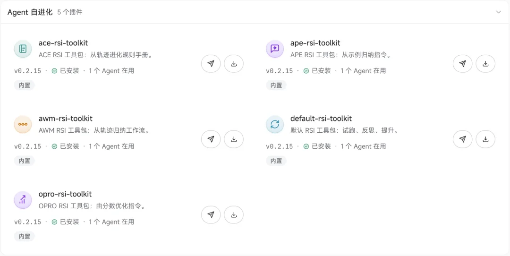Click the download icon for awm-rsi-toolkit

click(x=234, y=139)
